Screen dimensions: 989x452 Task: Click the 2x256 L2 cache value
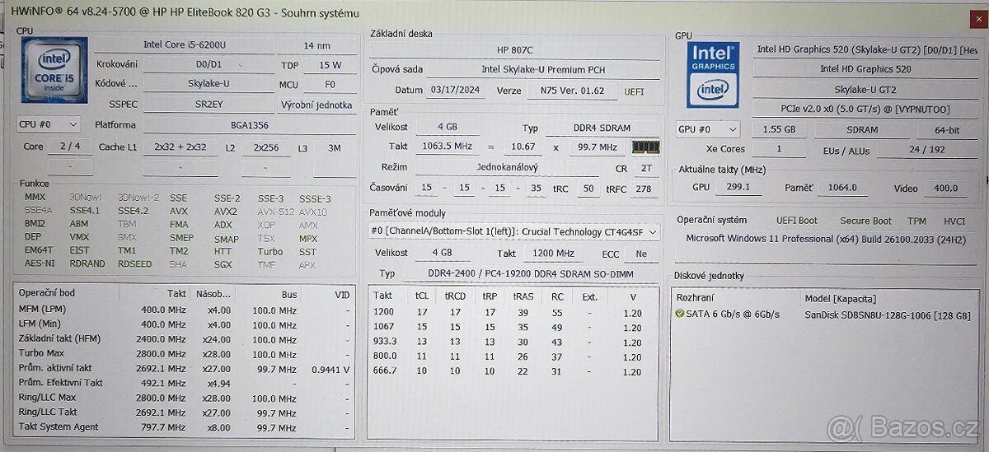tap(265, 147)
